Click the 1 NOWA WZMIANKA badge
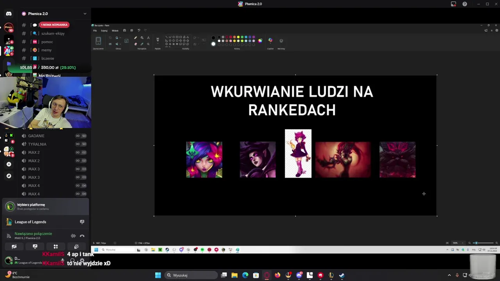 coord(54,25)
